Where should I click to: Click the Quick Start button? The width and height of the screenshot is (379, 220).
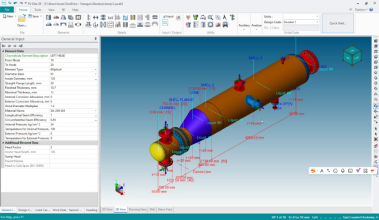pyautogui.click(x=338, y=24)
